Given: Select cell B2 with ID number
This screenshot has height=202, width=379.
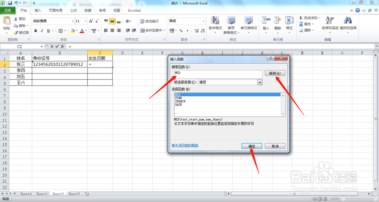Looking at the screenshot, I should (x=60, y=64).
